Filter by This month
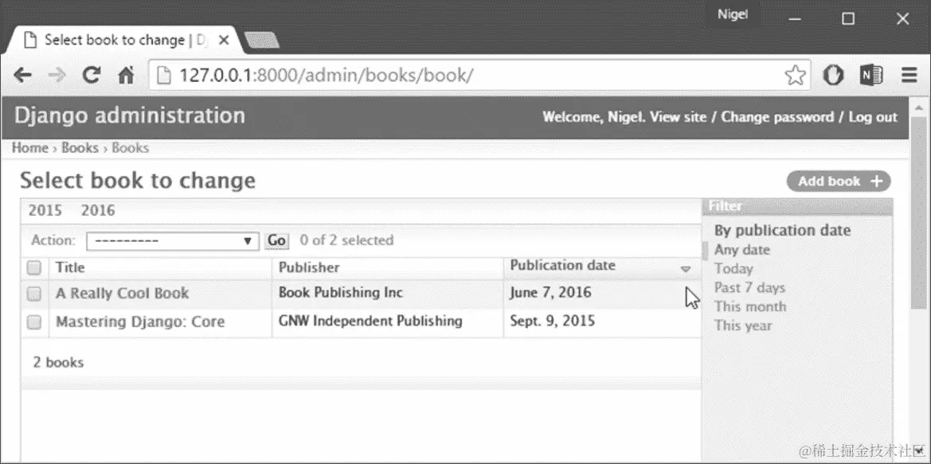The height and width of the screenshot is (464, 931). [750, 306]
